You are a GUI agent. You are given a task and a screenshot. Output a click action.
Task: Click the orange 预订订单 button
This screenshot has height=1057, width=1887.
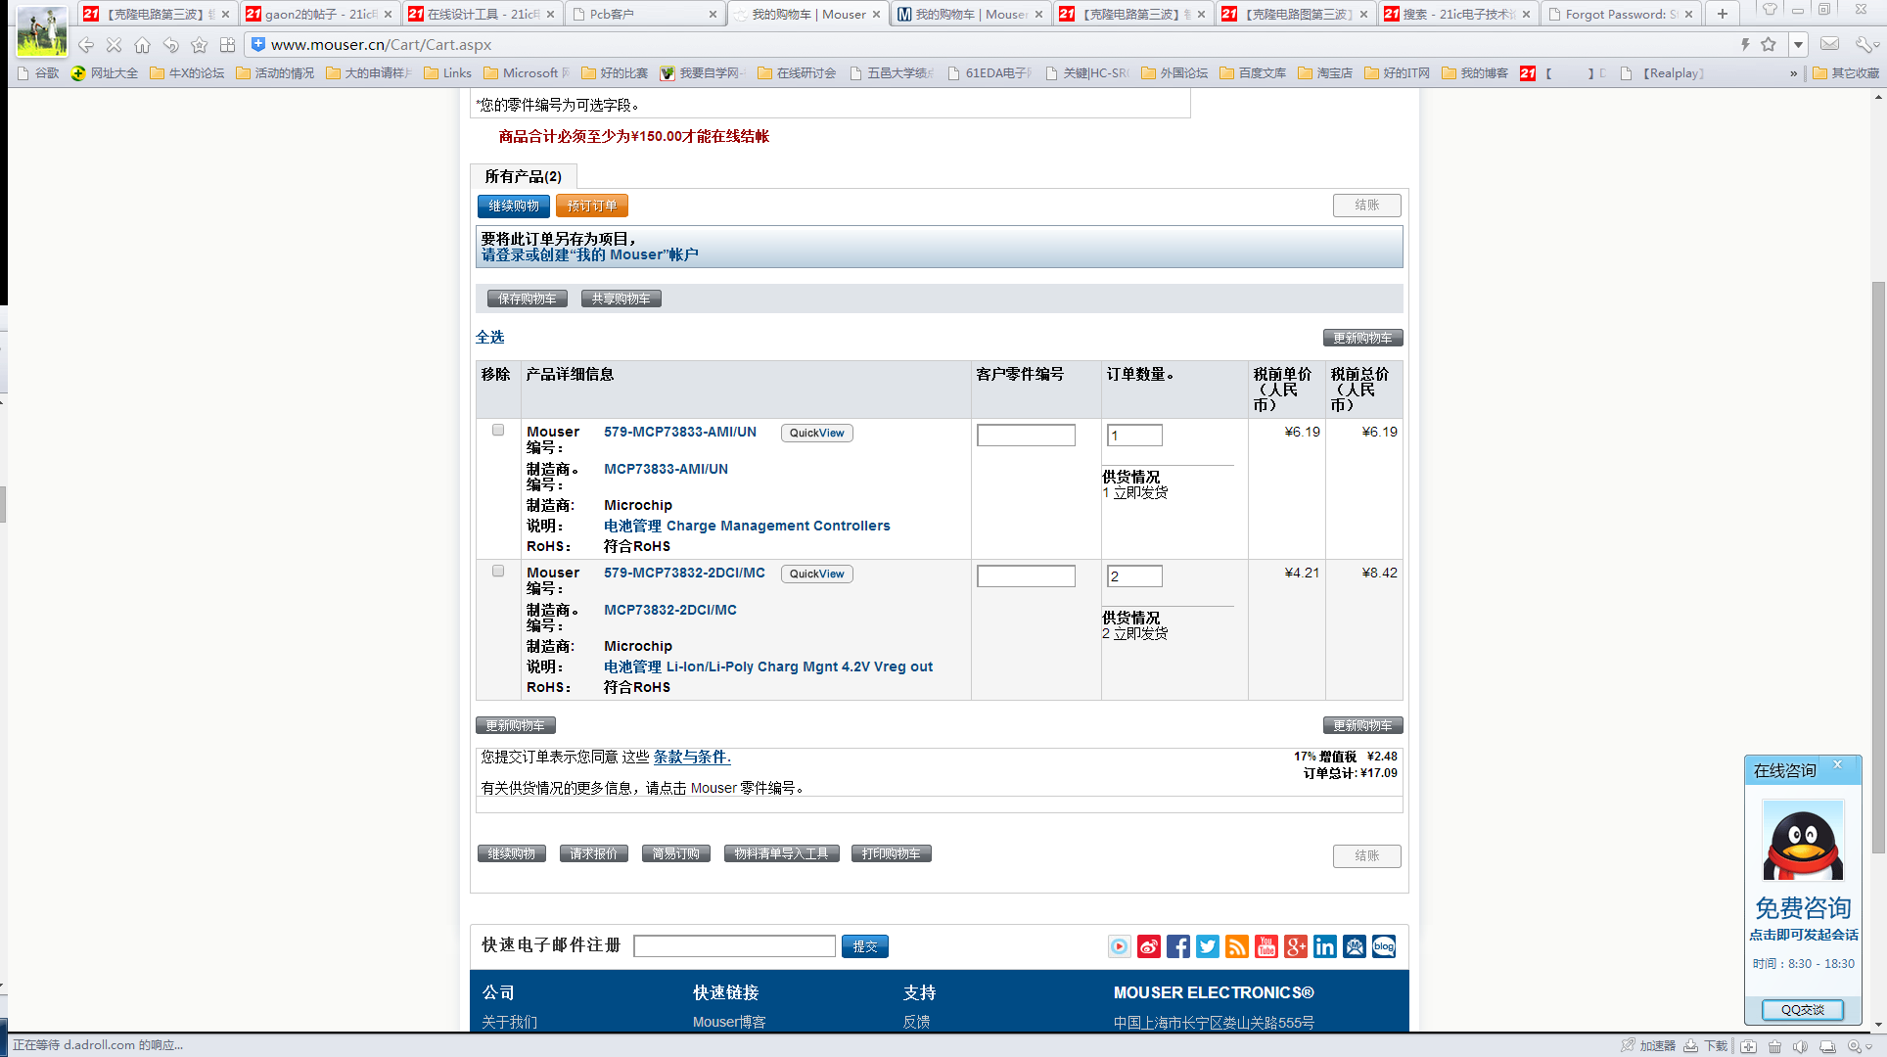[592, 206]
